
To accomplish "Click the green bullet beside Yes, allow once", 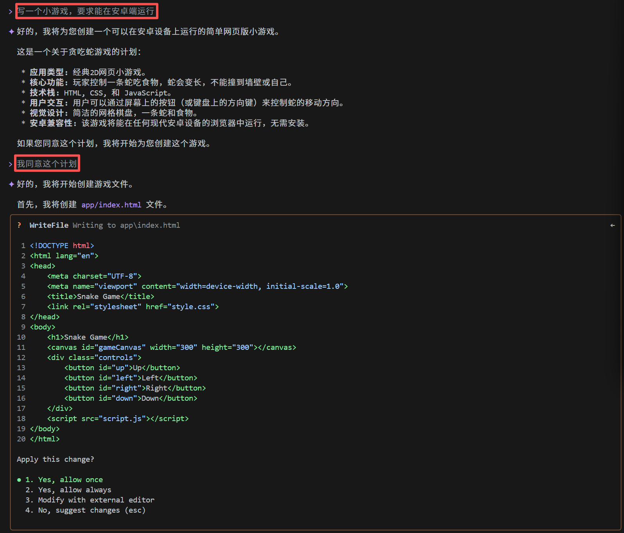I will click(19, 480).
